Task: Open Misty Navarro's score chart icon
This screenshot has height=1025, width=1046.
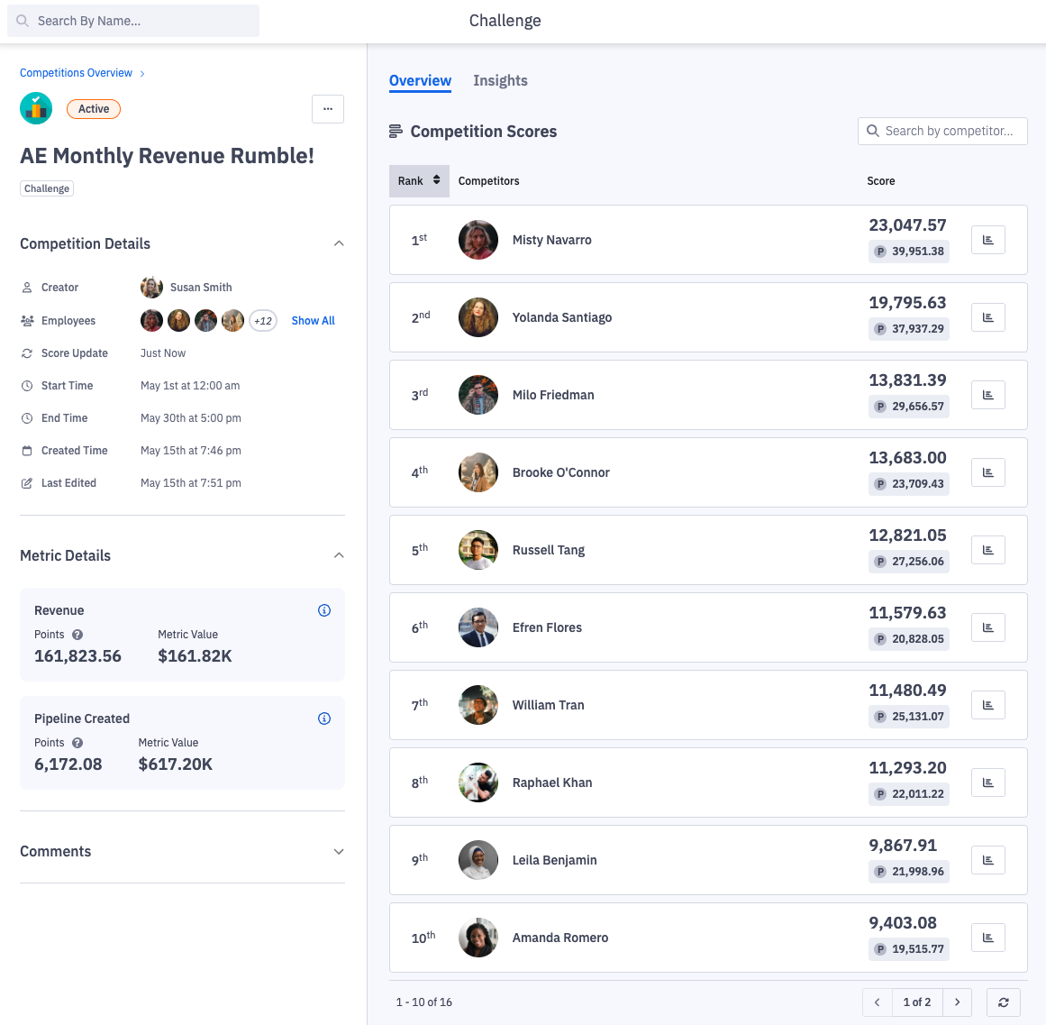Action: point(987,240)
